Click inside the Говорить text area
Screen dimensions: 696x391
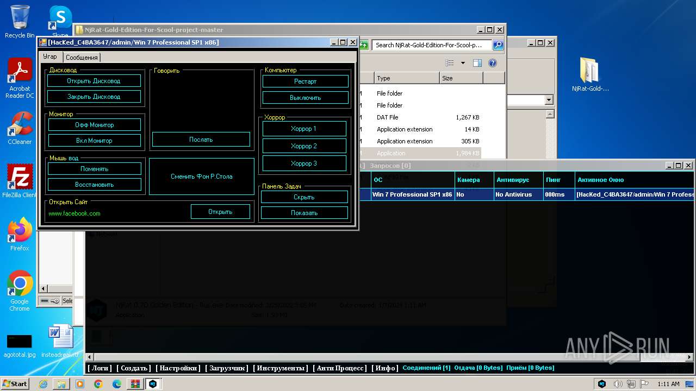coord(201,102)
